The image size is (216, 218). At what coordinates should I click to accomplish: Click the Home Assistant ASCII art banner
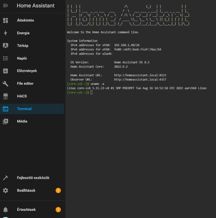tap(128, 15)
